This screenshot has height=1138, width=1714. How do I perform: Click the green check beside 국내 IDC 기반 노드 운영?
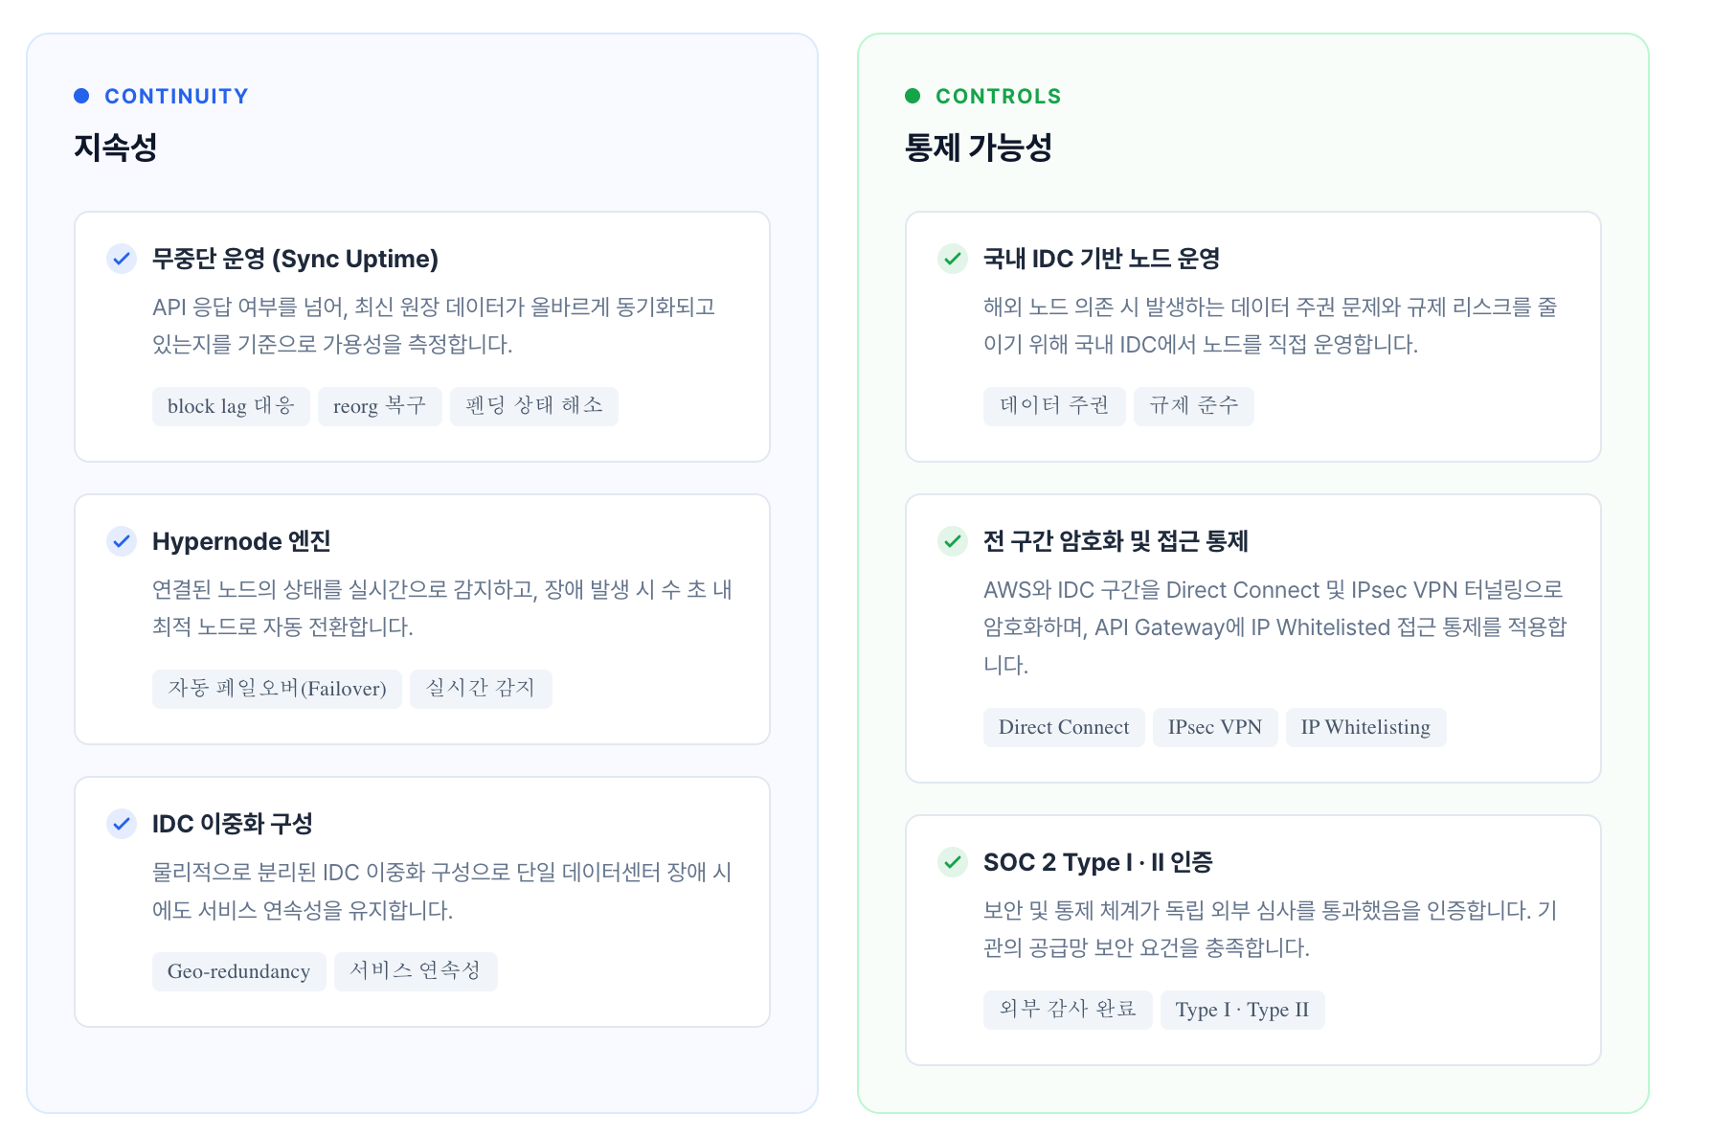coord(953,259)
